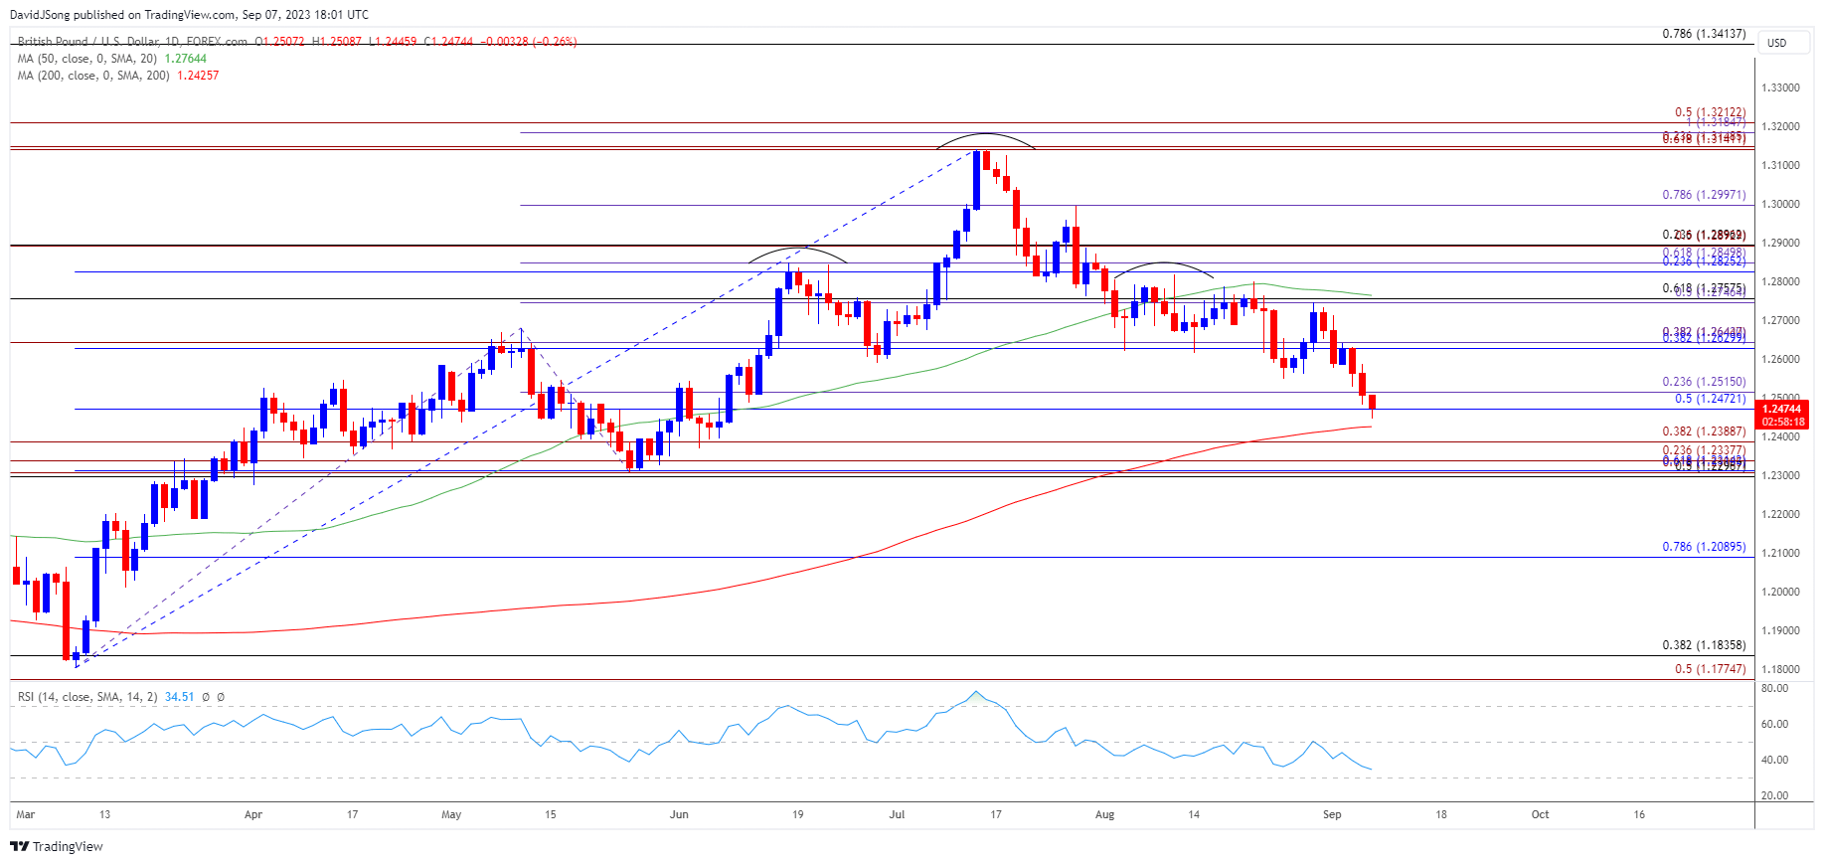Screen dimensions: 1824x864
Task: Click the Aug date on time axis
Action: pos(1104,814)
